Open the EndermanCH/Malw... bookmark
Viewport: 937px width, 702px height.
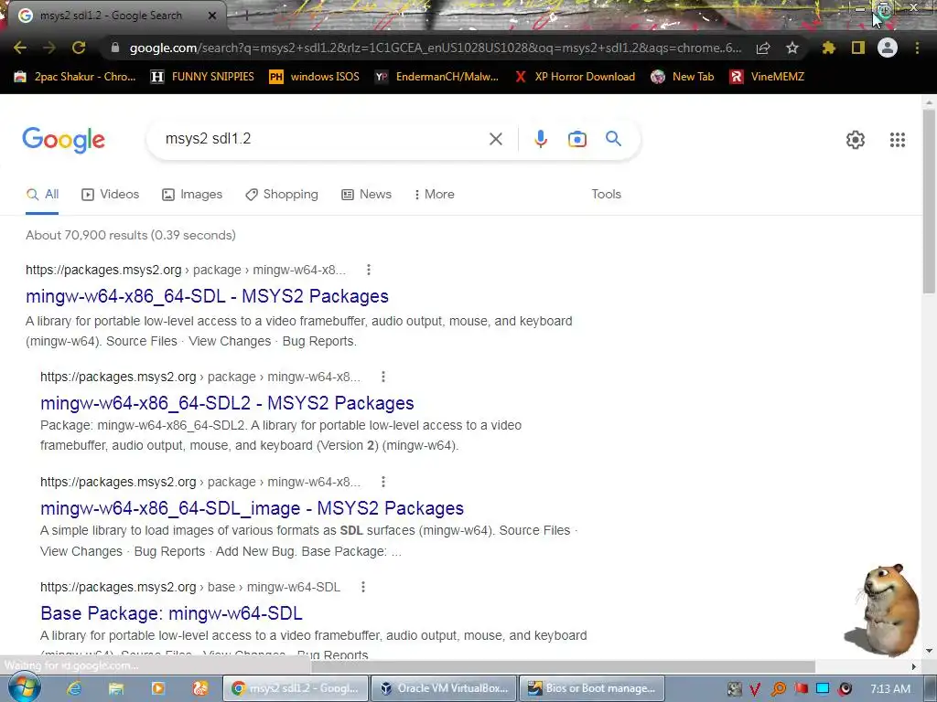(436, 77)
